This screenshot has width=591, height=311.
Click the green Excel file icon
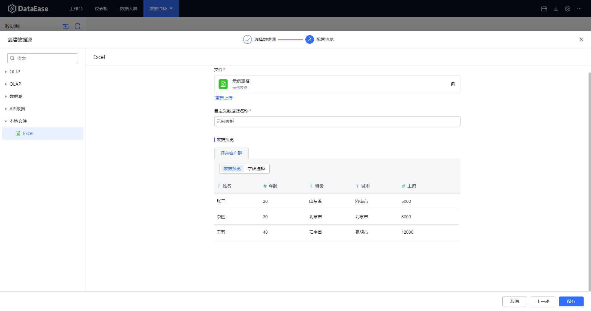click(x=223, y=84)
